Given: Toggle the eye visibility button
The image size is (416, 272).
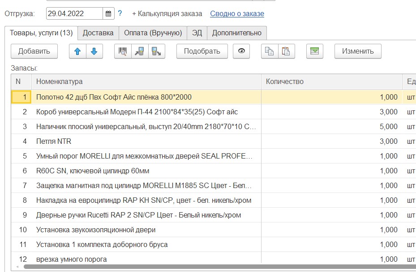Looking at the screenshot, I should coord(242,51).
